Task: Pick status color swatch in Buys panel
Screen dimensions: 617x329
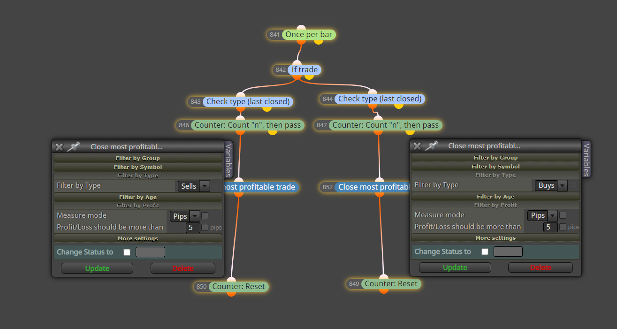Action: pyautogui.click(x=508, y=252)
